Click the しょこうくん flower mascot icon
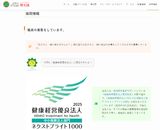This screenshot has height=130, width=160. (x=32, y=63)
